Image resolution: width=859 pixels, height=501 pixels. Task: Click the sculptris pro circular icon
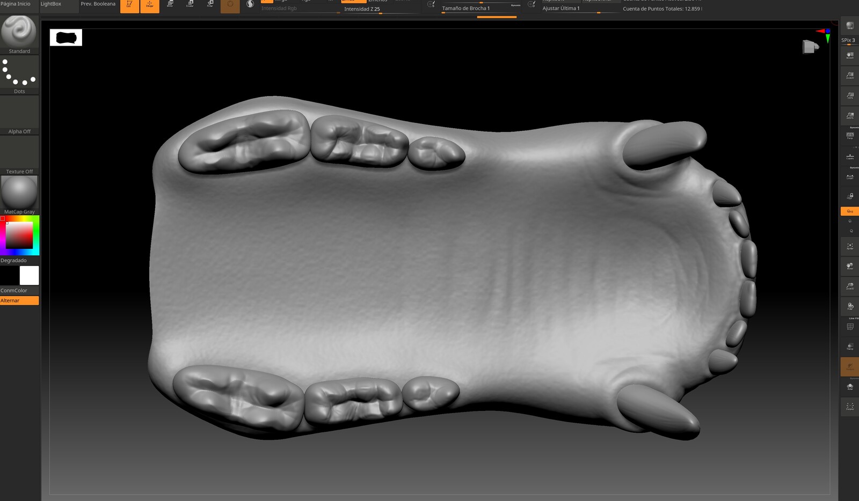tap(250, 4)
